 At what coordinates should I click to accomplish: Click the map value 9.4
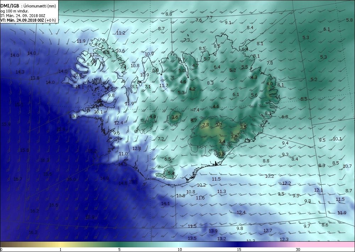pos(285,143)
